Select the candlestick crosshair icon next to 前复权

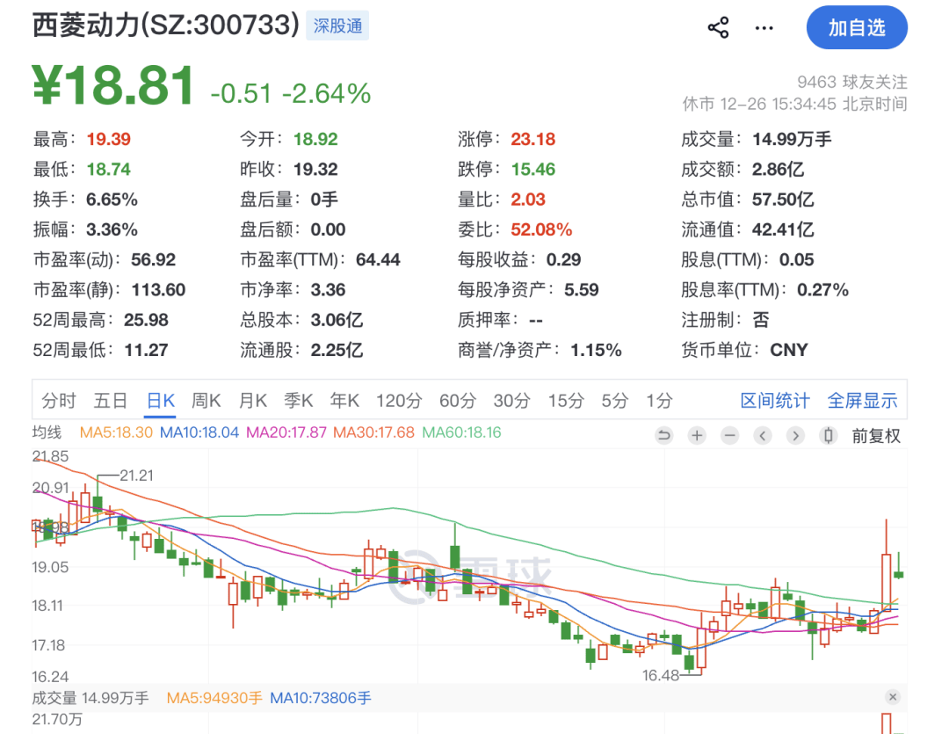[828, 435]
